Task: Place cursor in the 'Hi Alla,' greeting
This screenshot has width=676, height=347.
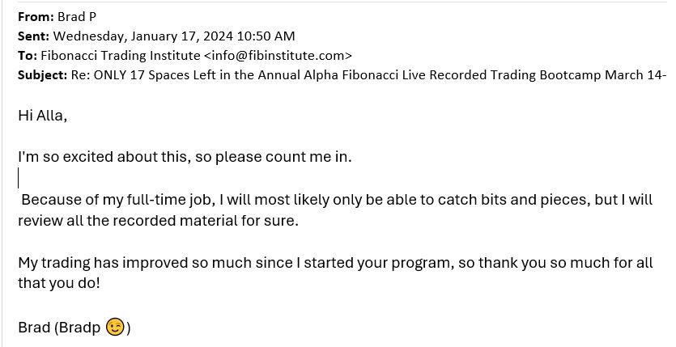Action: [x=43, y=116]
